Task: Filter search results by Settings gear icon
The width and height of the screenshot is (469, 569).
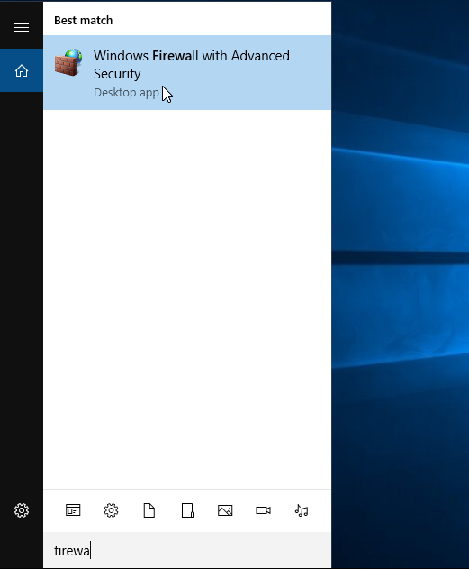Action: [111, 510]
